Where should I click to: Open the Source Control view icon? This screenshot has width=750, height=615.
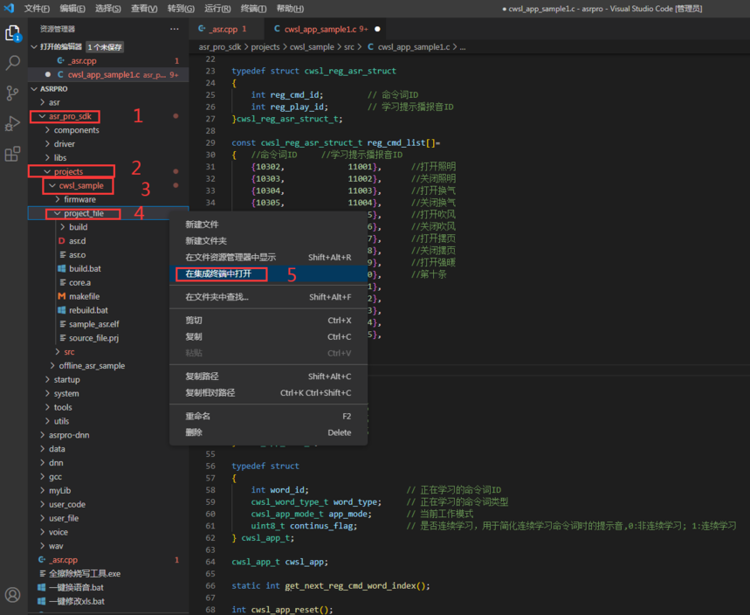[13, 93]
